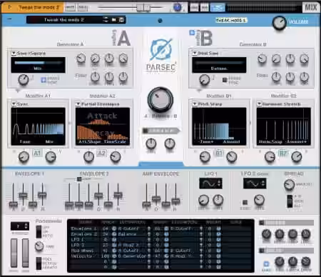This screenshot has width=321, height=277.
Task: Click the SOLO button in top bar
Action: (x=83, y=7)
